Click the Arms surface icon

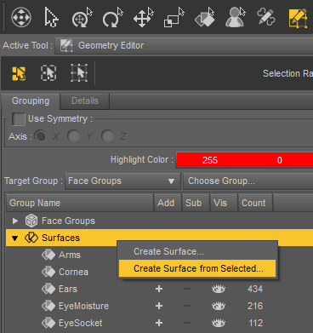click(48, 255)
